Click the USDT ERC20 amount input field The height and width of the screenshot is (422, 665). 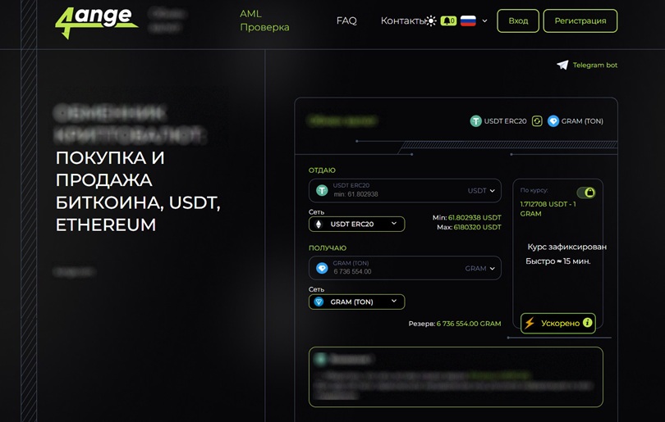(x=405, y=190)
